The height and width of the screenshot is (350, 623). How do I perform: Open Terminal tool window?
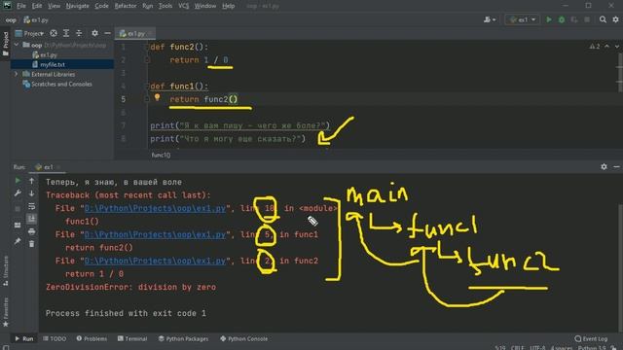click(x=132, y=338)
